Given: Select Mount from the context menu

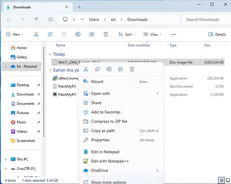Looking at the screenshot, I should 97,82.
